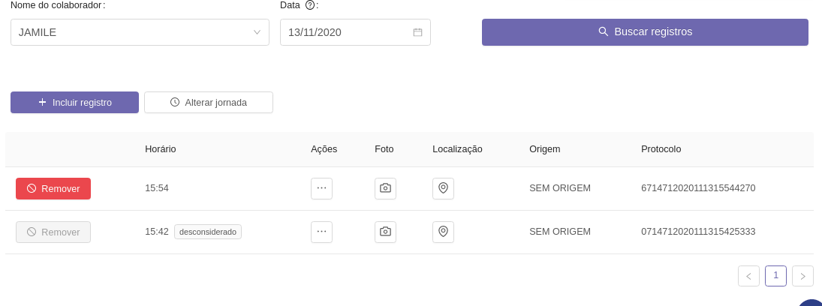Click the Buscar registros button
Viewport: 822px width, 306px height.
point(645,32)
